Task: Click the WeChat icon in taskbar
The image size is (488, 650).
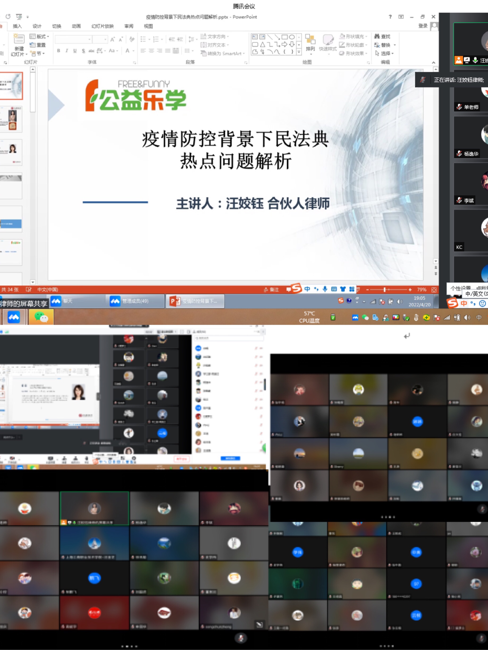Action: tap(41, 317)
